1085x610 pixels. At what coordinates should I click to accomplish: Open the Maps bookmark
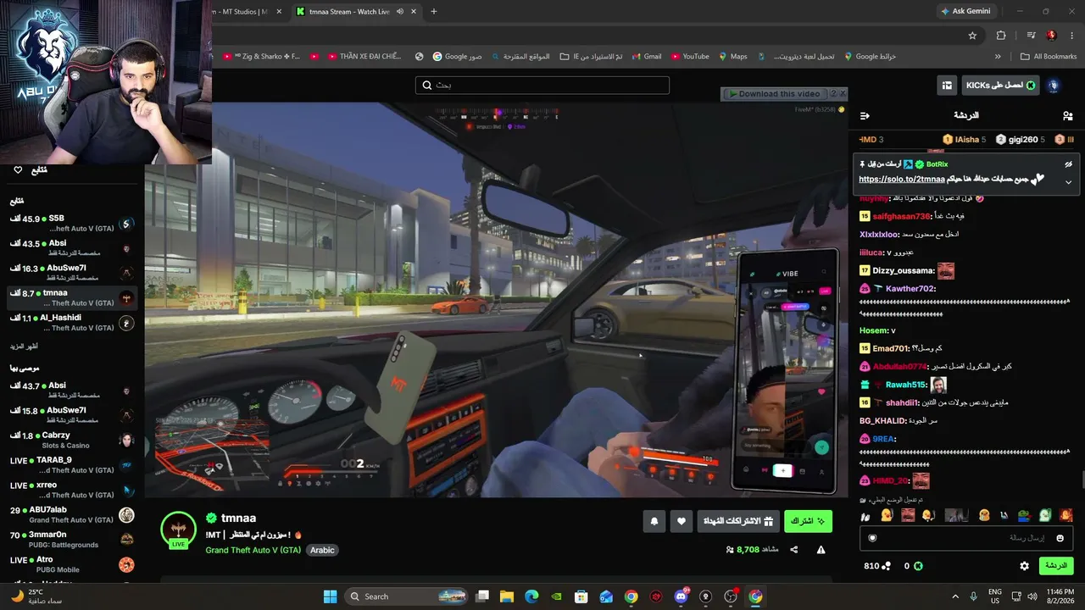pos(732,57)
